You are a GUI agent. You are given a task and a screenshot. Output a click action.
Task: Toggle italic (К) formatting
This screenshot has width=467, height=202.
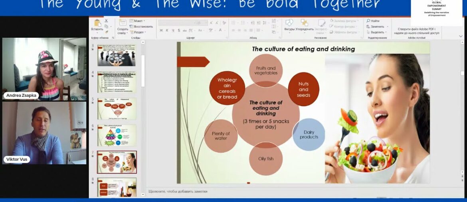coord(167,31)
